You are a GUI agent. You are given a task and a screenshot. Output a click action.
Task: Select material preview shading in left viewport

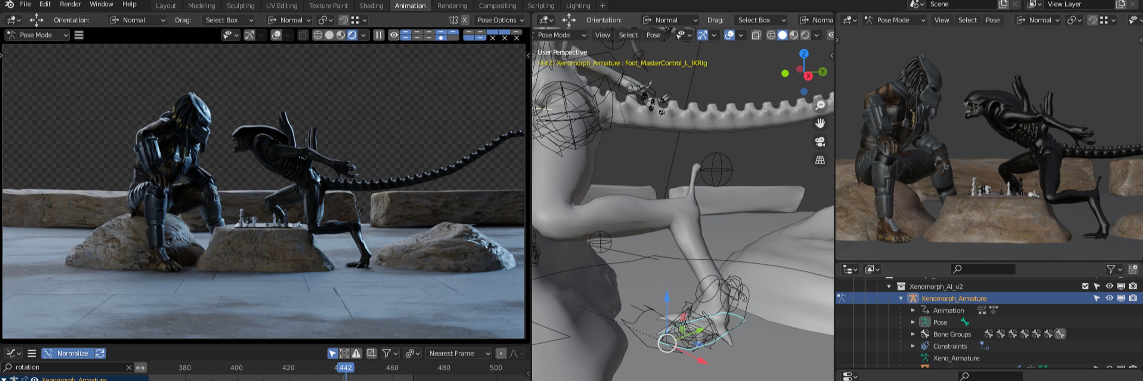(x=340, y=35)
